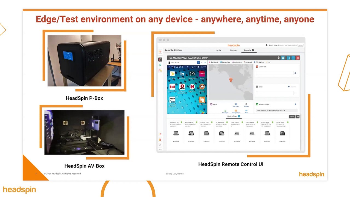Open the Cookpad app icon
This screenshot has width=350, height=197.
(x=202, y=87)
